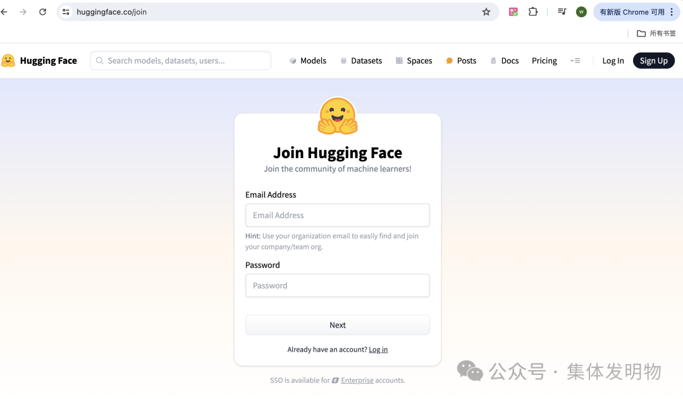Image resolution: width=683 pixels, height=399 pixels.
Task: Click the browser forward arrow
Action: tap(23, 12)
